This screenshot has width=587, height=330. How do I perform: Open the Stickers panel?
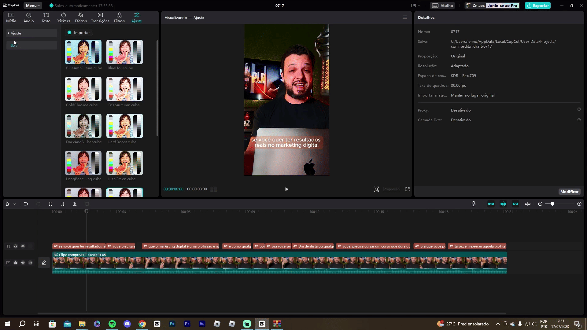tap(63, 17)
